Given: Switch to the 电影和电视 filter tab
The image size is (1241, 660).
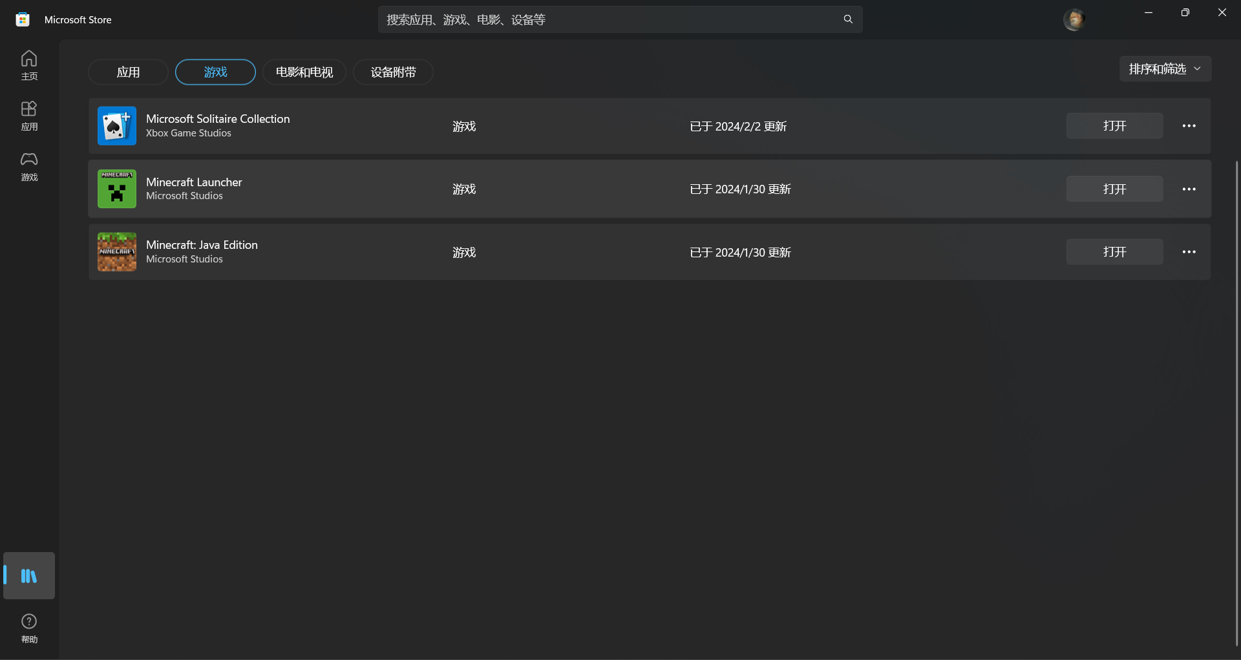Looking at the screenshot, I should pos(304,72).
